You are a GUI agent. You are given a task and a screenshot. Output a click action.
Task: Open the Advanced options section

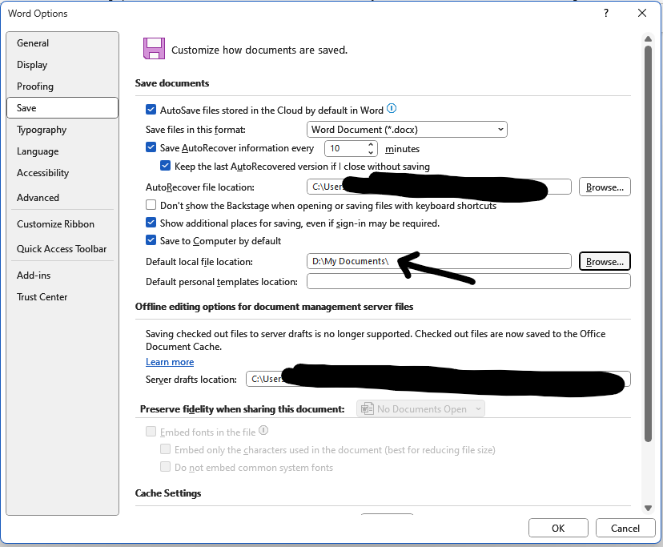click(x=38, y=197)
